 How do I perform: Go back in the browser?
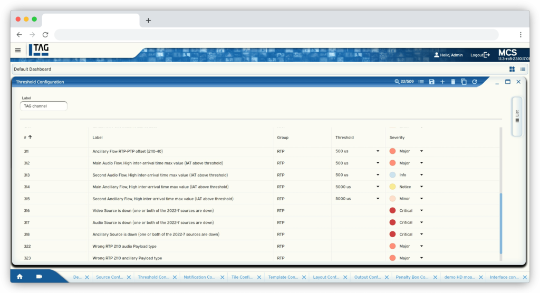(20, 34)
